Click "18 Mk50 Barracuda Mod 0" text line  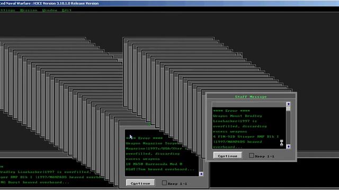(154, 164)
